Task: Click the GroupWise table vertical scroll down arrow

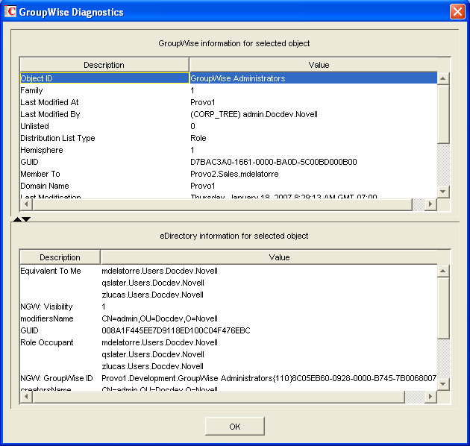Action: tap(443, 192)
